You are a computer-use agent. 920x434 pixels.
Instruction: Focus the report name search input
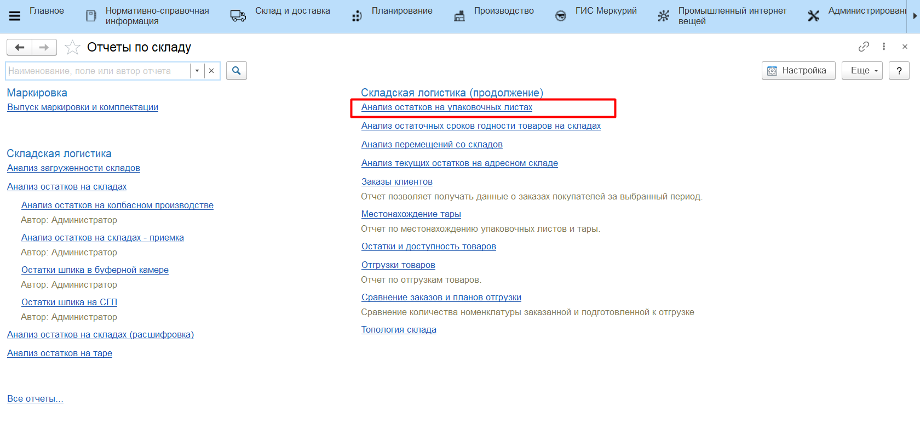[x=99, y=71]
